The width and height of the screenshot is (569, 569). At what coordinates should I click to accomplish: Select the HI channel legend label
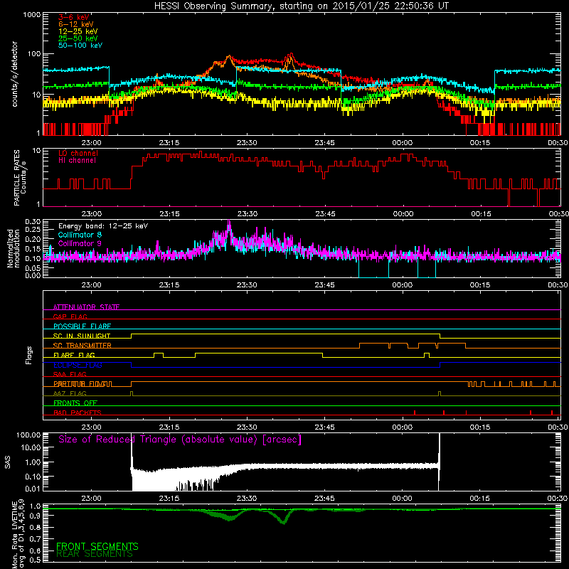[77, 160]
